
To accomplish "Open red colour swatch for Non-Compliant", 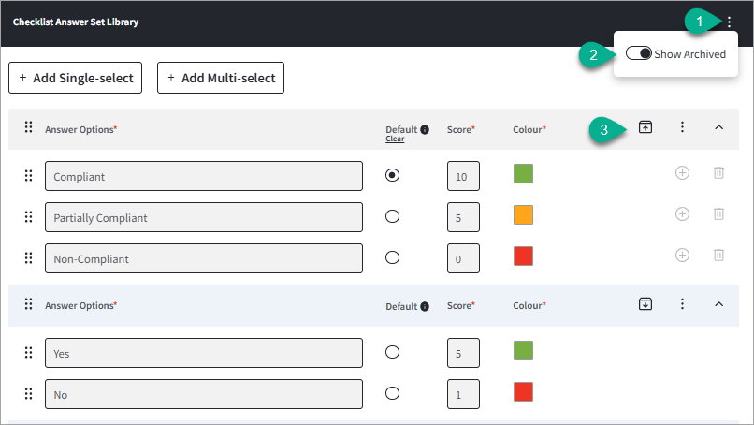I will 523,256.
